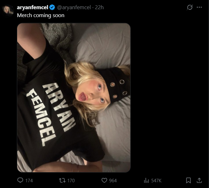This screenshot has width=209, height=188.
Task: Toggle the bookmark icon for this post
Action: pos(188,180)
